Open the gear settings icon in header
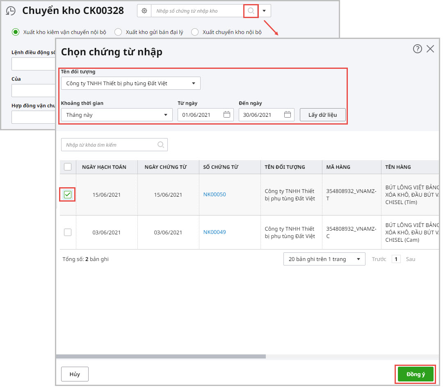443x388 pixels. click(144, 11)
